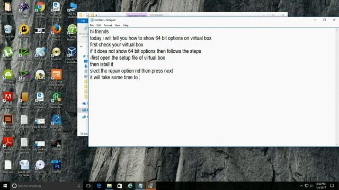
Task: Launch Oracle VM VirtualBox shortcut
Action: pyautogui.click(x=72, y=55)
